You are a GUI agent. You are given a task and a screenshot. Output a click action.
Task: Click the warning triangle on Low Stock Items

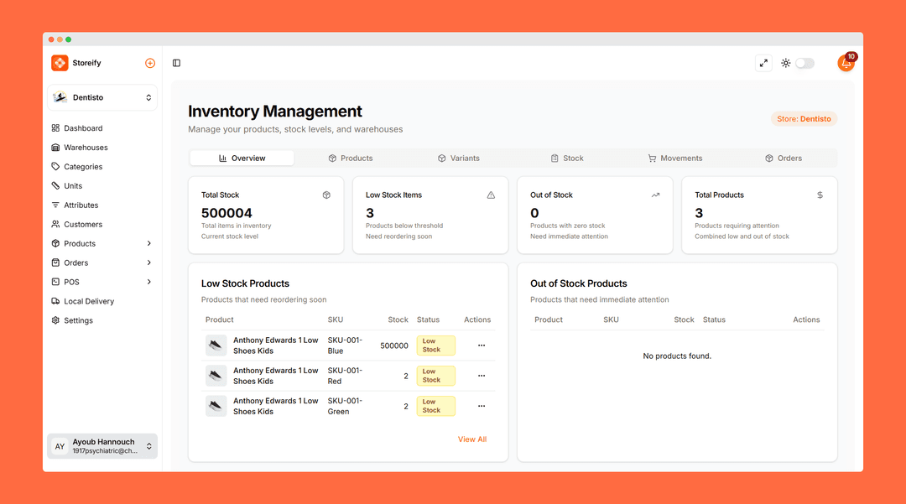pyautogui.click(x=491, y=195)
